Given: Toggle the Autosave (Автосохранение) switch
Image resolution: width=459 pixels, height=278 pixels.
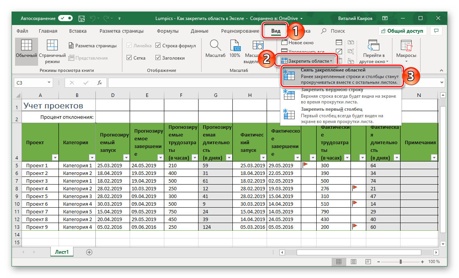Looking at the screenshot, I should 65,18.
